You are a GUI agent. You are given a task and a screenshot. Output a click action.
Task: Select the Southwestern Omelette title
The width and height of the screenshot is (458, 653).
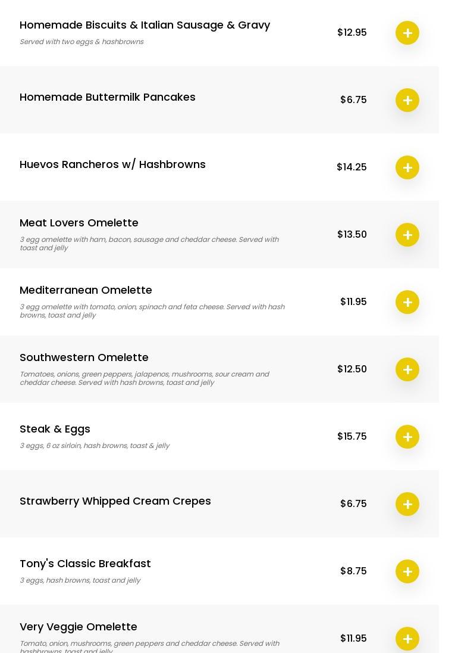(x=84, y=357)
